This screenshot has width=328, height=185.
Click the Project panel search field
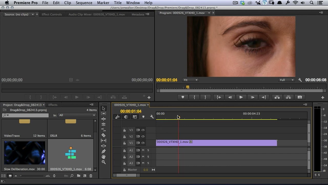click(25, 115)
